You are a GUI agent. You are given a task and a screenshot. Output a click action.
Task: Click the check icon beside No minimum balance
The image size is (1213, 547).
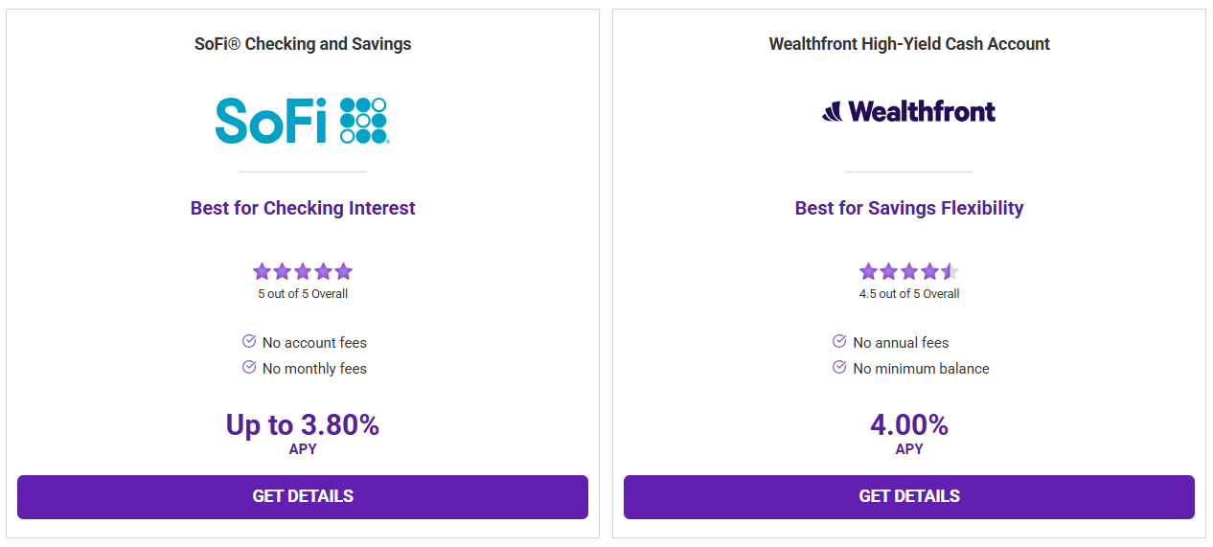click(x=839, y=367)
